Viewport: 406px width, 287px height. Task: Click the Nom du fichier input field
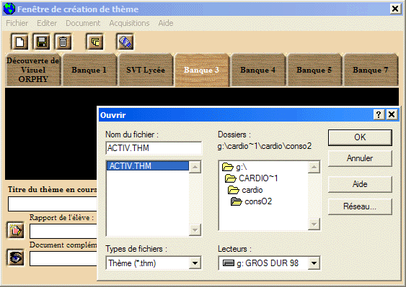pos(154,148)
